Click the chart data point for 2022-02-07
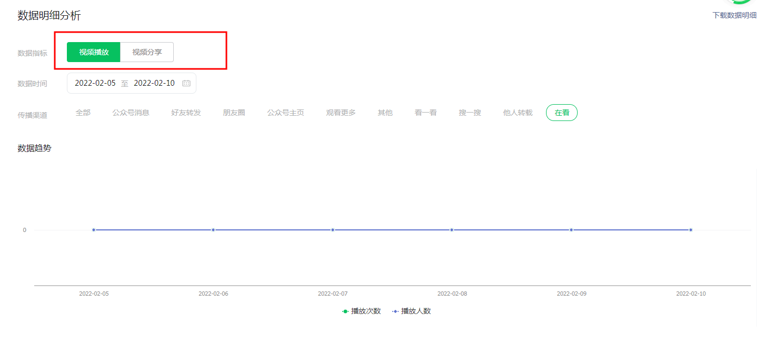 point(333,230)
